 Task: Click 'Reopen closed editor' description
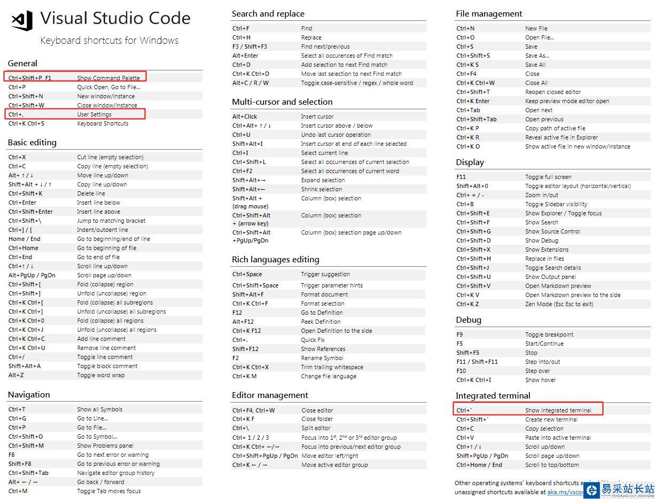553,92
